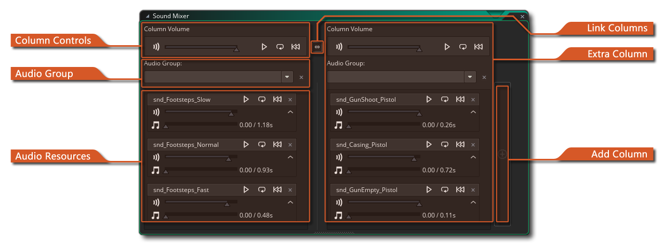This screenshot has width=664, height=245.
Task: Play the snd_Footsteps_Slow sound
Action: coord(246,99)
